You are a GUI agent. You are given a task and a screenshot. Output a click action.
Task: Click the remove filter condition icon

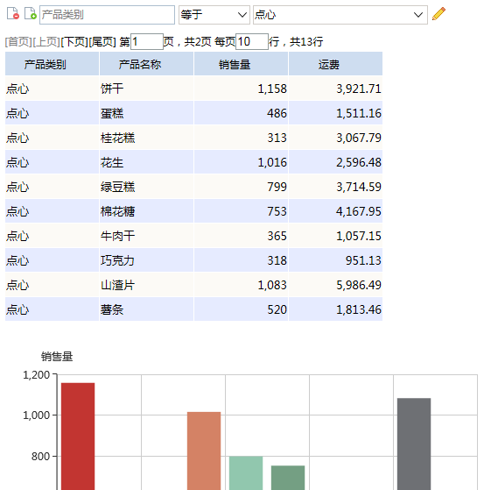(x=13, y=14)
